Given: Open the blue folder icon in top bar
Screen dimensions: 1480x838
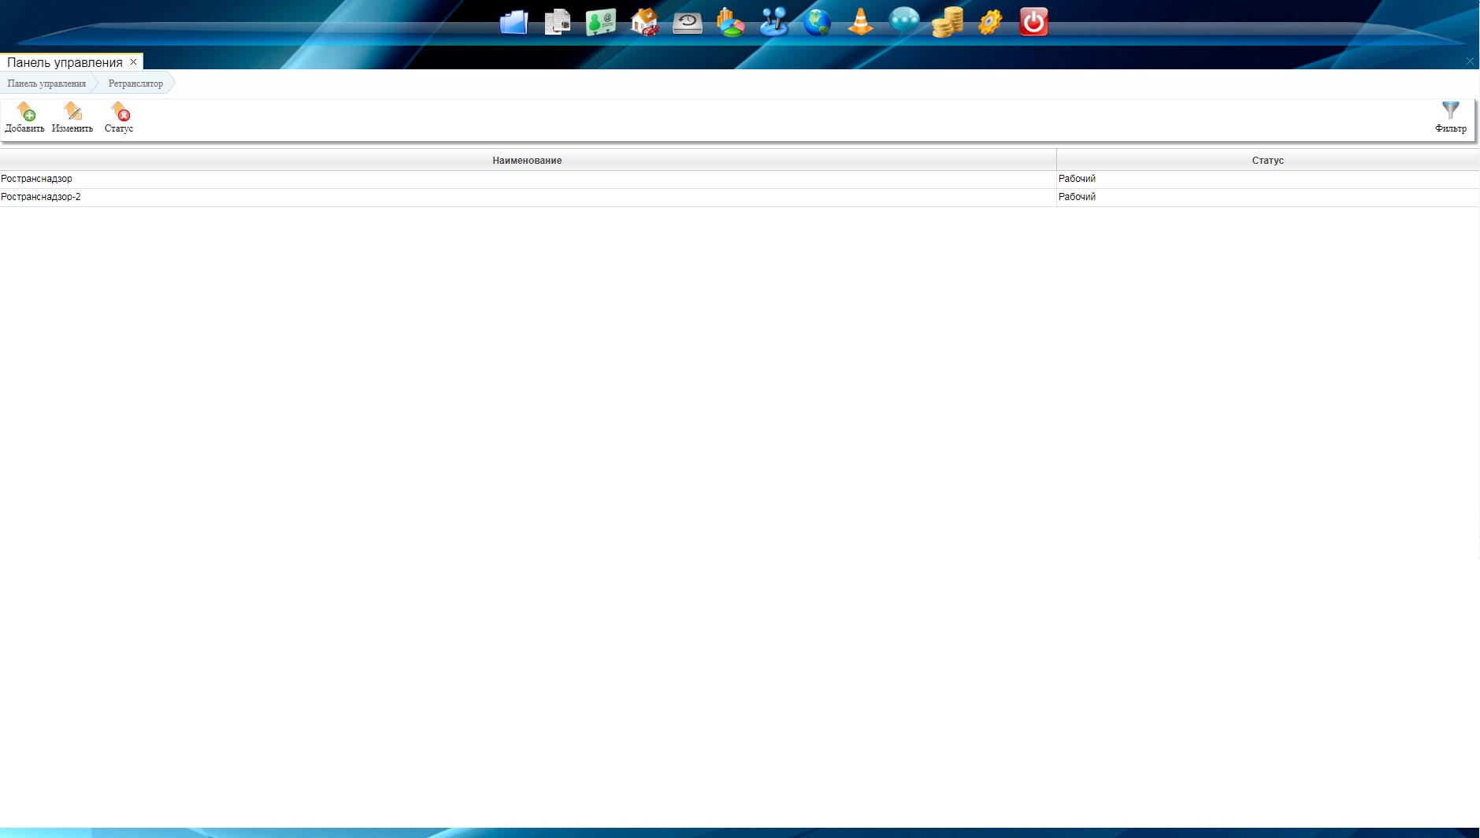Looking at the screenshot, I should click(514, 22).
